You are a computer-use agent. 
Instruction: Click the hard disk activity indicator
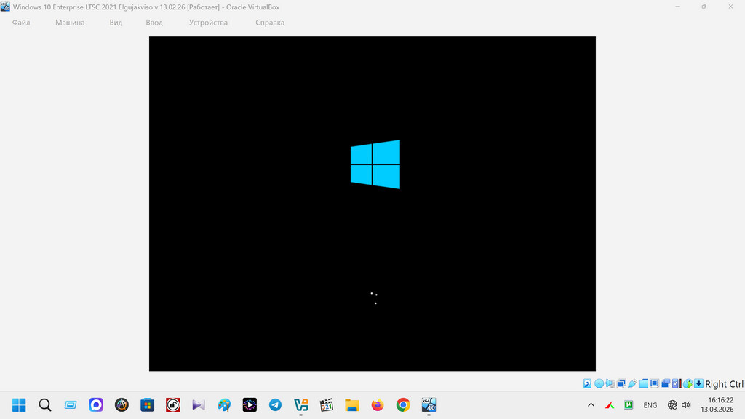pos(587,383)
